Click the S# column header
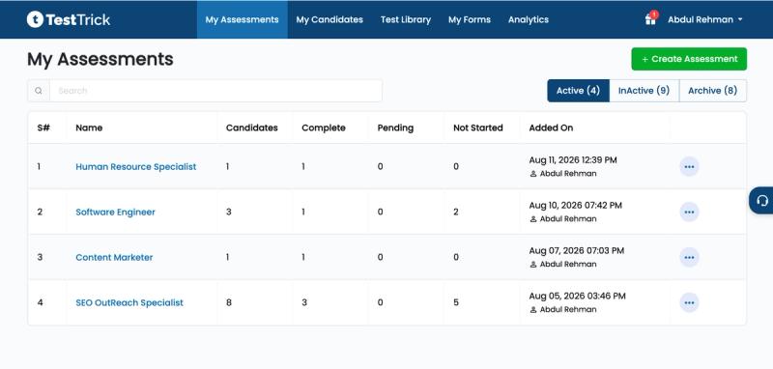This screenshot has width=773, height=369. 43,128
